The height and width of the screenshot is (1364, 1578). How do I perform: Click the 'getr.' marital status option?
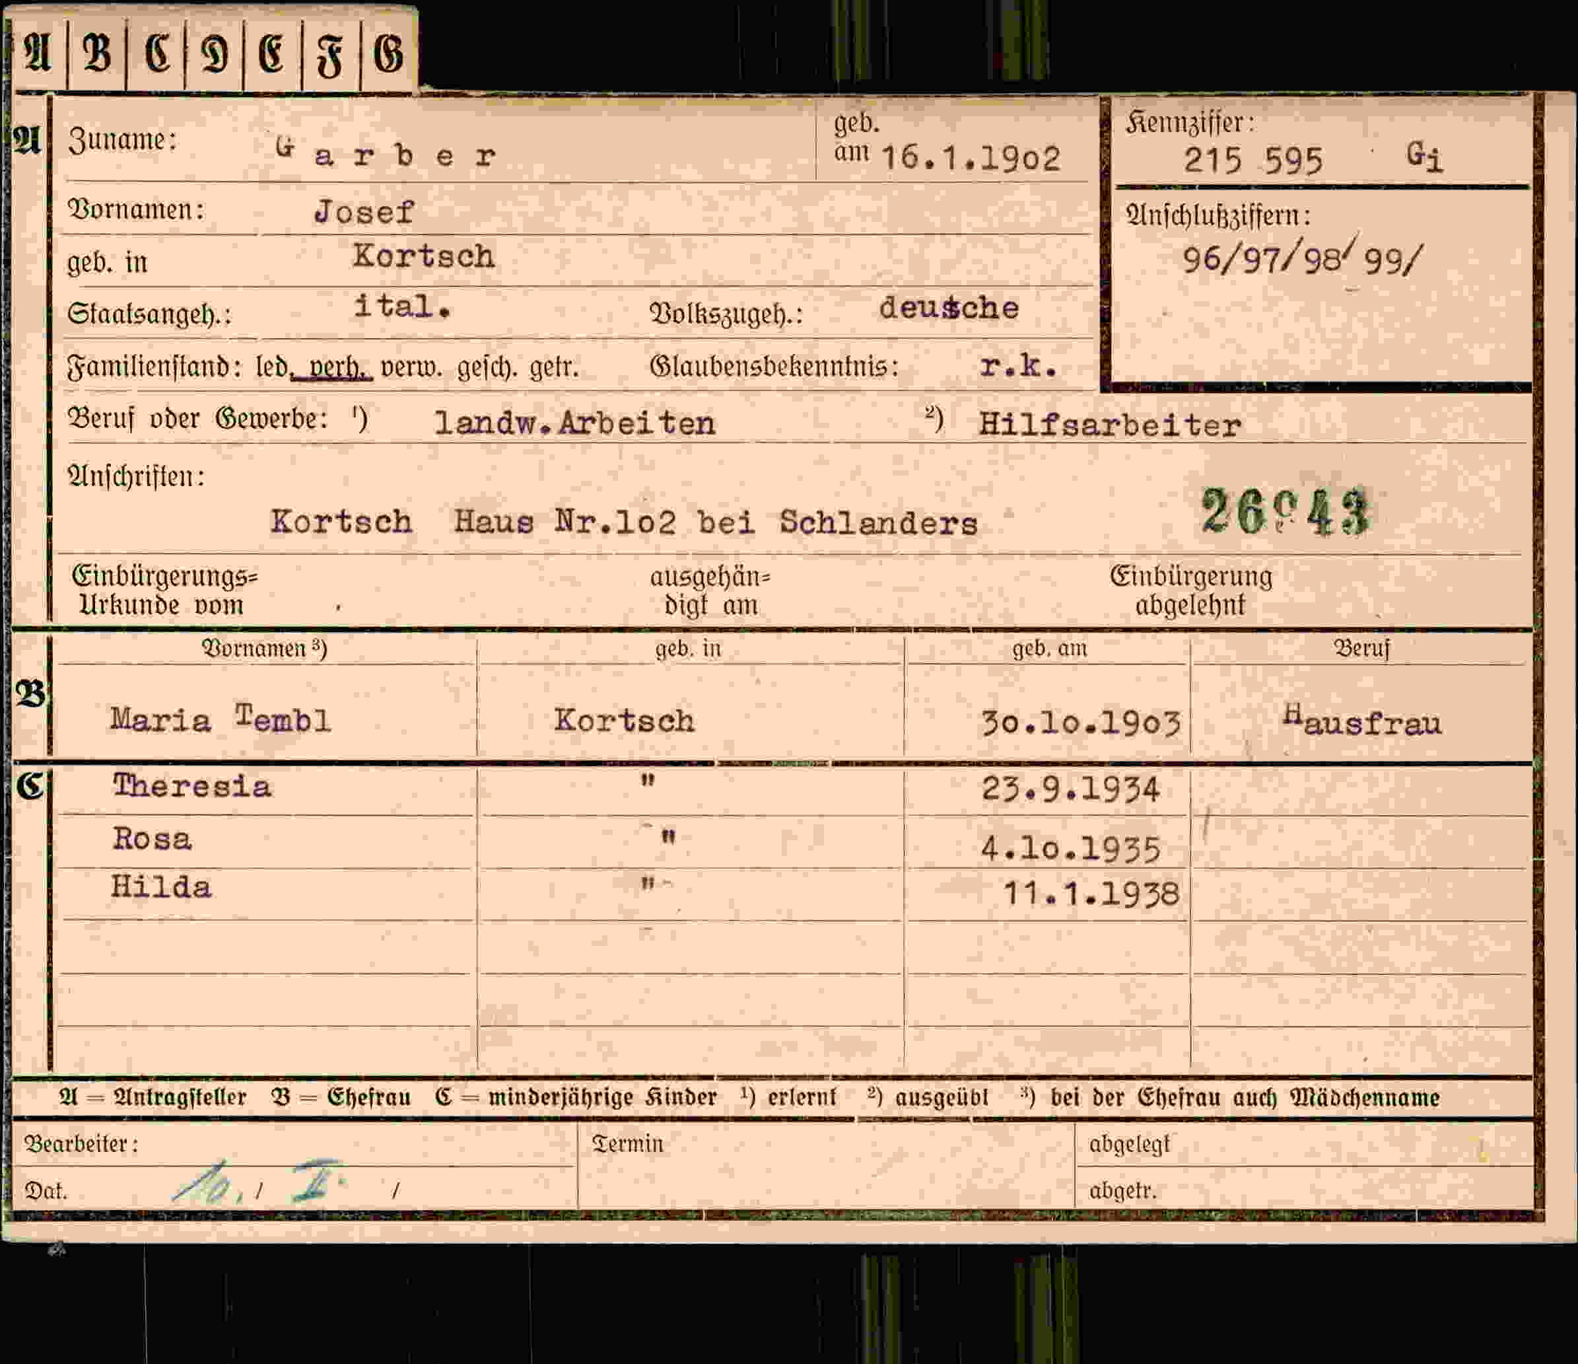(x=555, y=367)
